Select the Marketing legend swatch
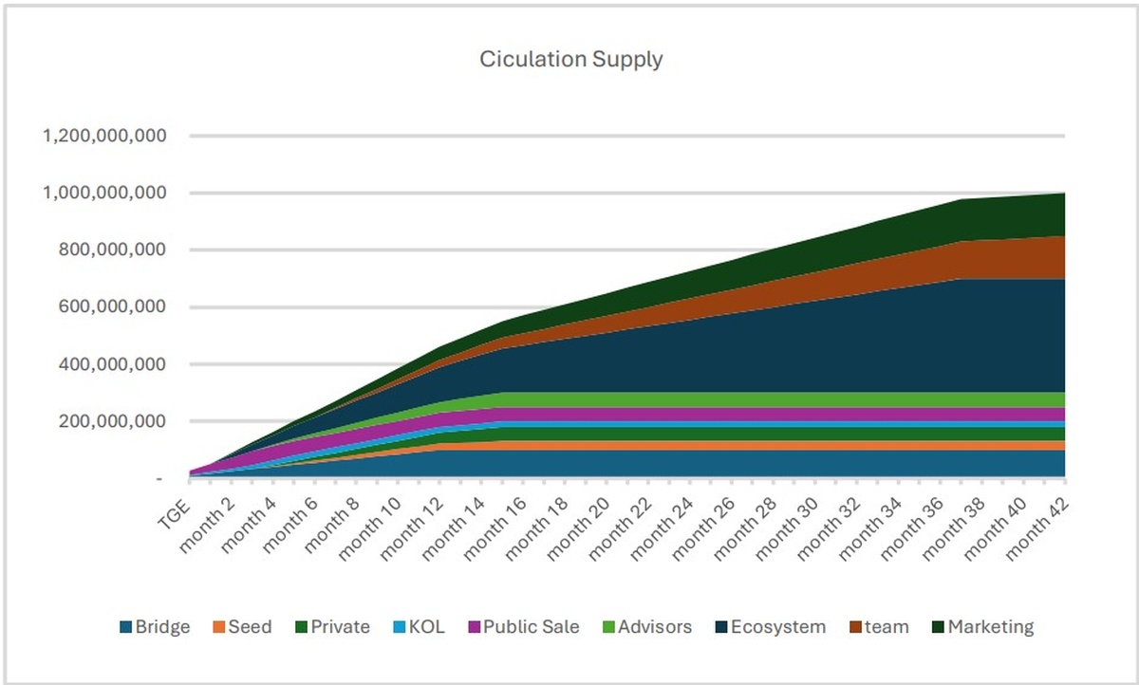1139x685 pixels. [x=937, y=627]
